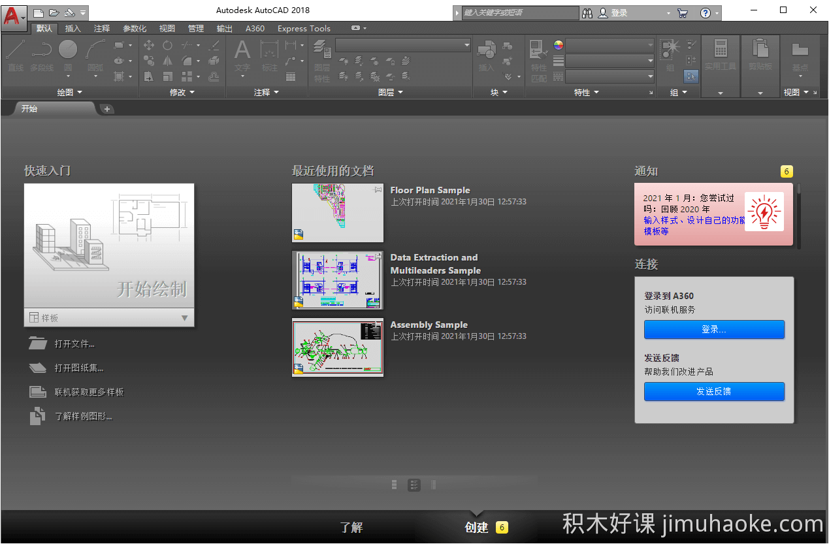Click the blue Login (登录...) button

click(x=714, y=329)
